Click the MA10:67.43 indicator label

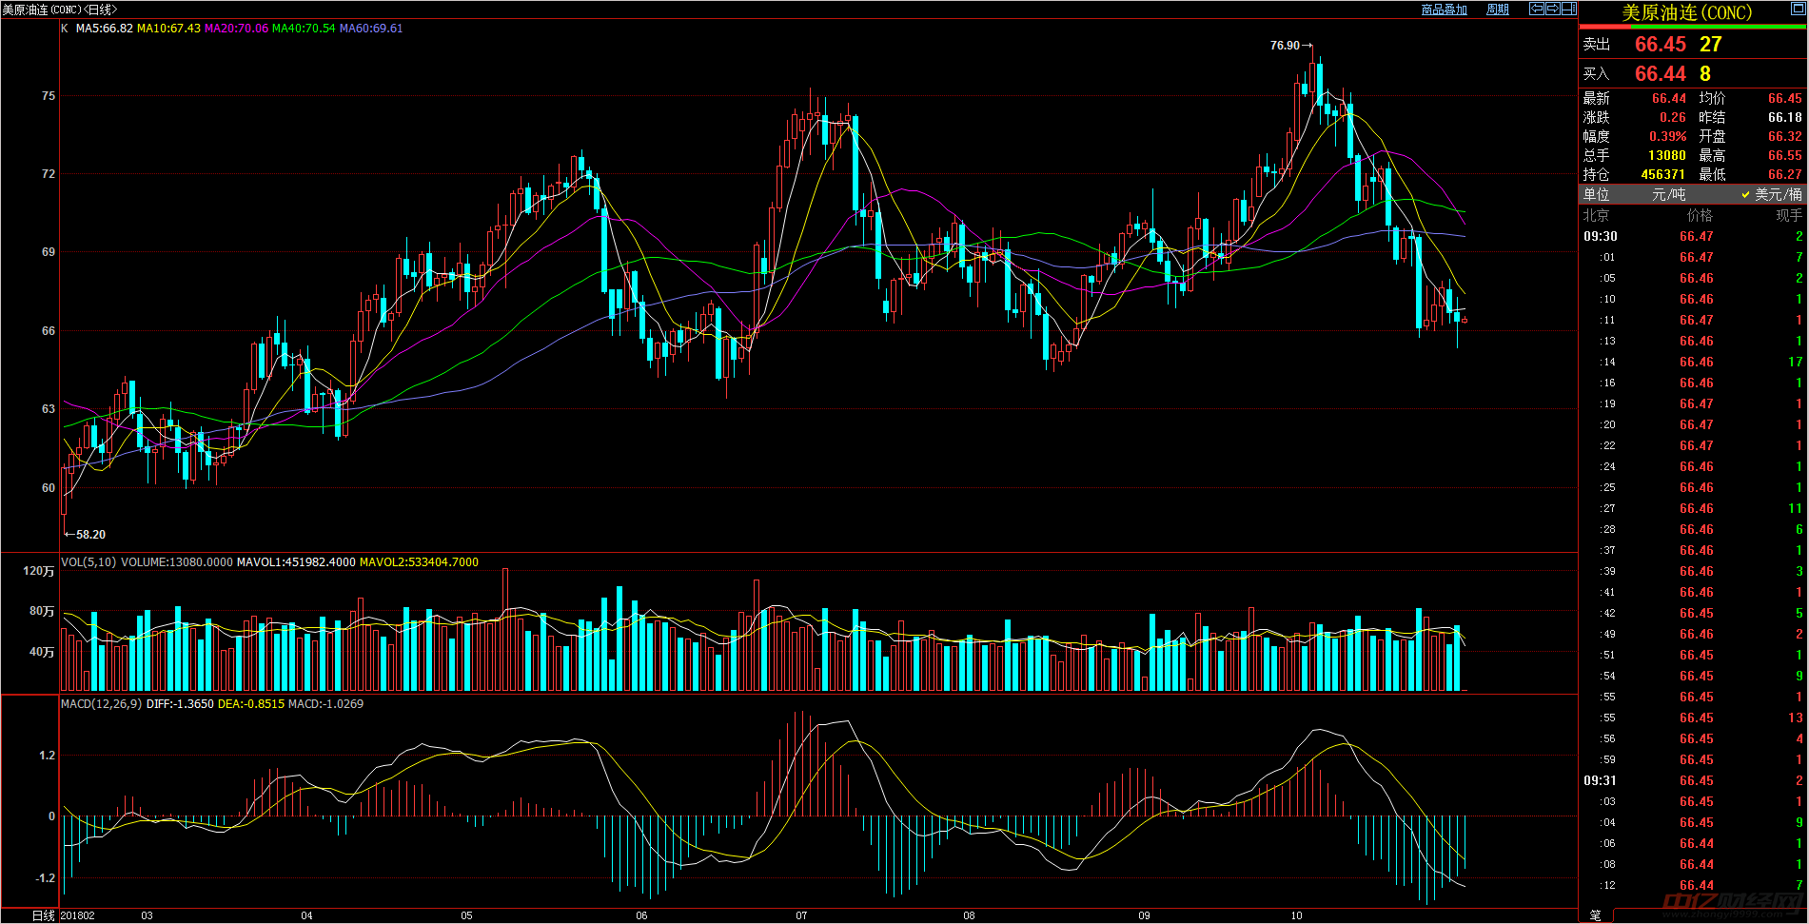(168, 29)
